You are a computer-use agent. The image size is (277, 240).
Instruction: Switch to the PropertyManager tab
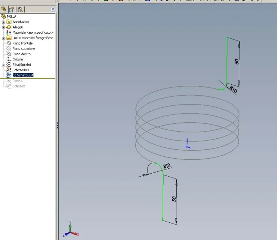12,9
